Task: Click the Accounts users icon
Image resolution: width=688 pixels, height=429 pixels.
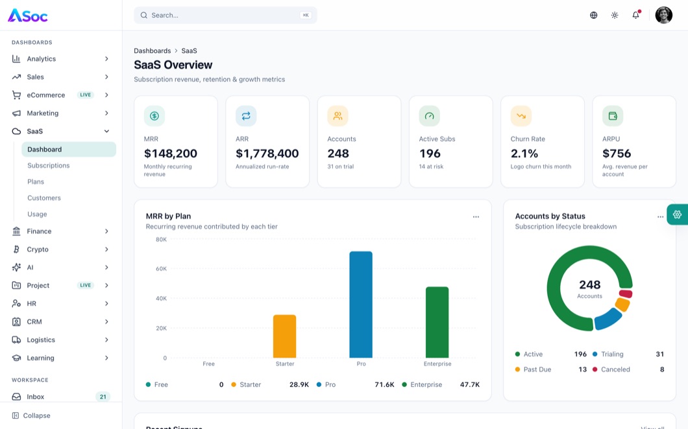Action: [338, 116]
